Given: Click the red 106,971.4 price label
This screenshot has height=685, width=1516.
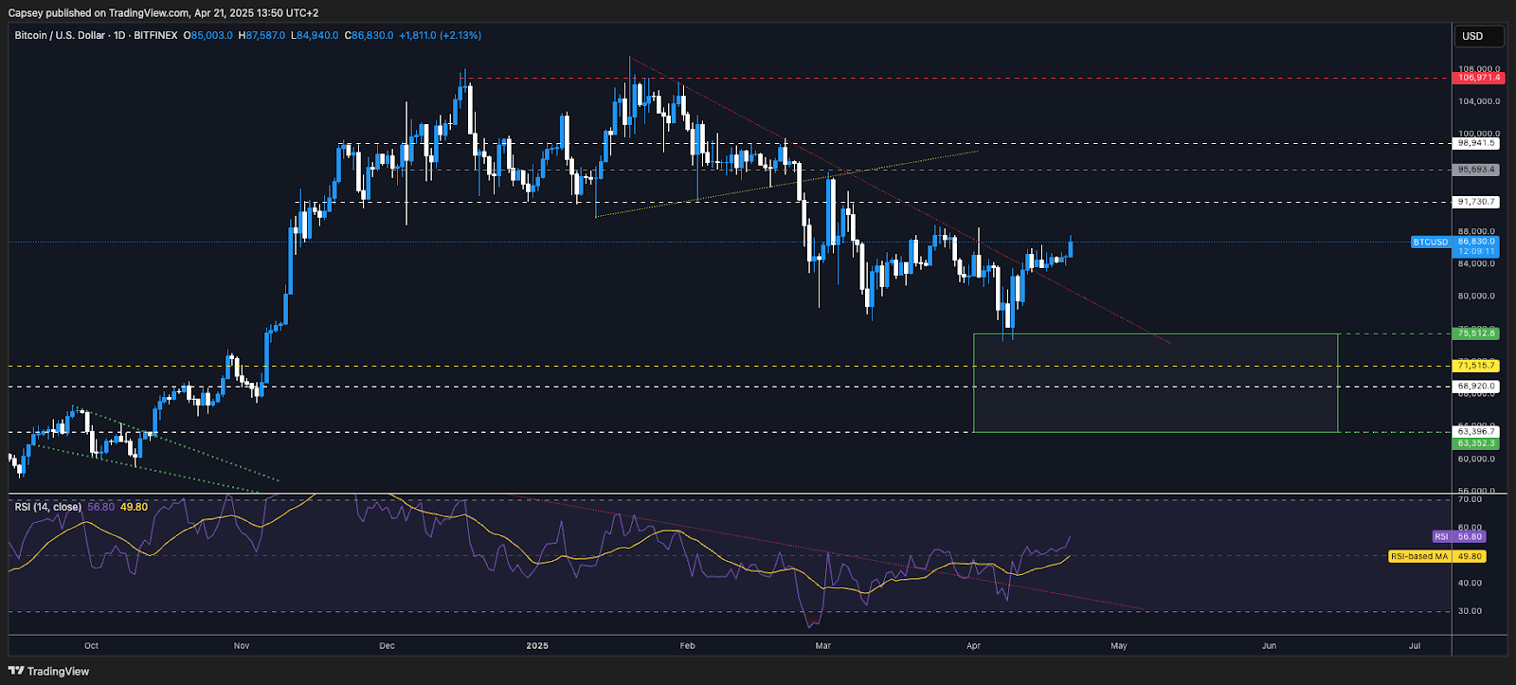Looking at the screenshot, I should 1477,78.
